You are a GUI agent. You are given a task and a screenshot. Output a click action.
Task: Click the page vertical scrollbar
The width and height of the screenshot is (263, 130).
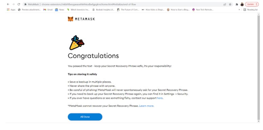tap(259, 67)
